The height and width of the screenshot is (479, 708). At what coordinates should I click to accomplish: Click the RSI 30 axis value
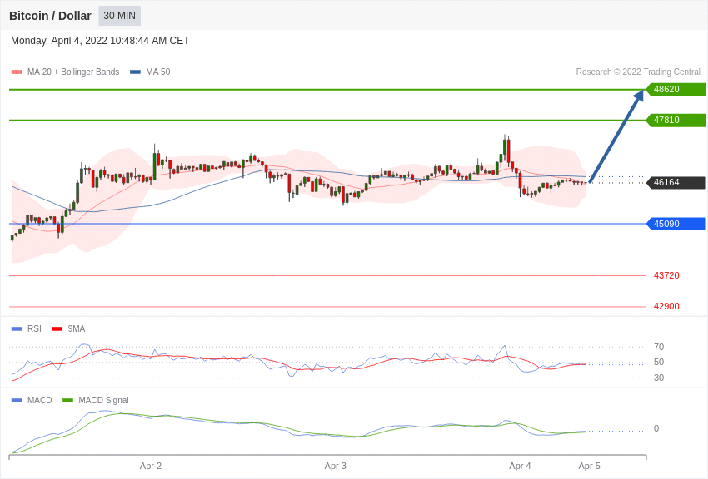click(x=659, y=378)
